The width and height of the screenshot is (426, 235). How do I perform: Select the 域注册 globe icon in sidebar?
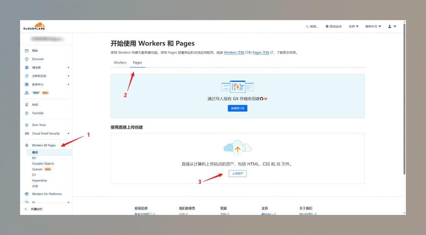click(27, 67)
